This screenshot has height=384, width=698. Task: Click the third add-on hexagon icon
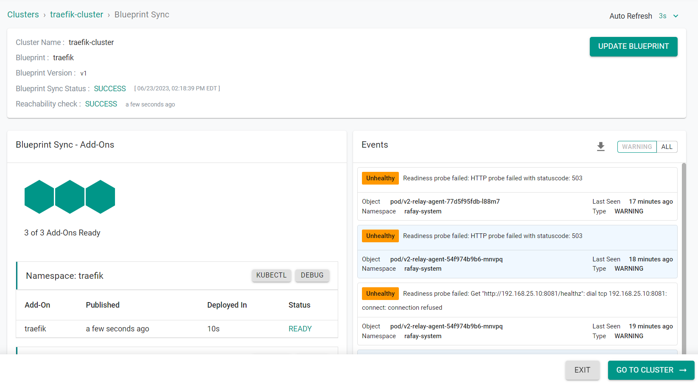(x=101, y=197)
